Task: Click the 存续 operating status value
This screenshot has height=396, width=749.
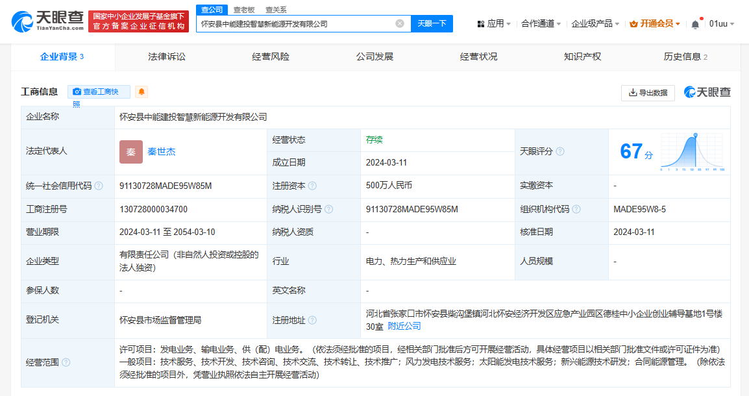Action: coord(374,140)
